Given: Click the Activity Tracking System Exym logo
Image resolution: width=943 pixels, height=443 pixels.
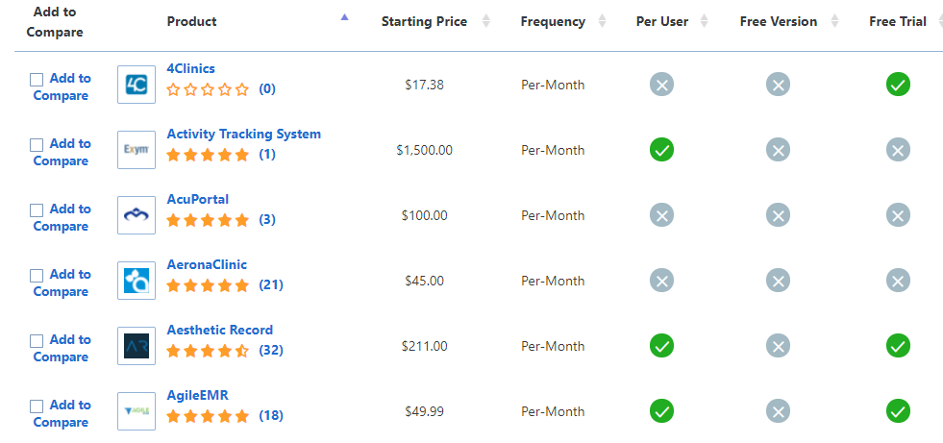Looking at the screenshot, I should coord(136,150).
